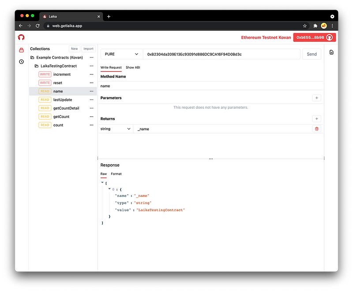This screenshot has width=353, height=291.
Task: Open options menu for Example Contracts collection
Action: [x=92, y=58]
